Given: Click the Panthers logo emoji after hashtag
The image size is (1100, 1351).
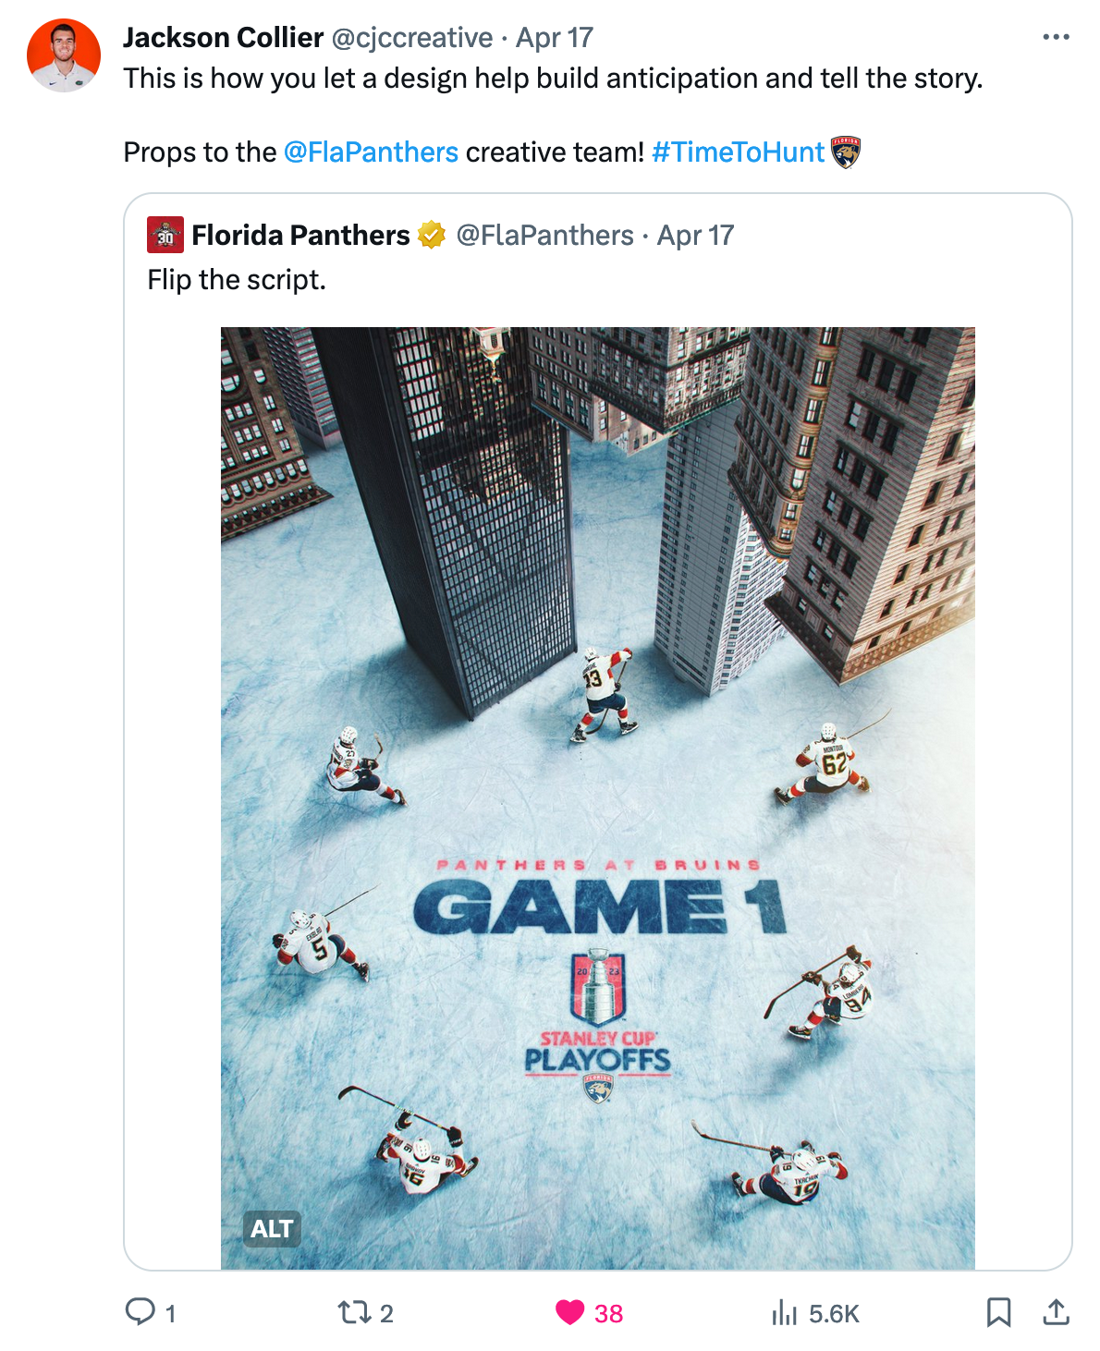Looking at the screenshot, I should pyautogui.click(x=846, y=152).
